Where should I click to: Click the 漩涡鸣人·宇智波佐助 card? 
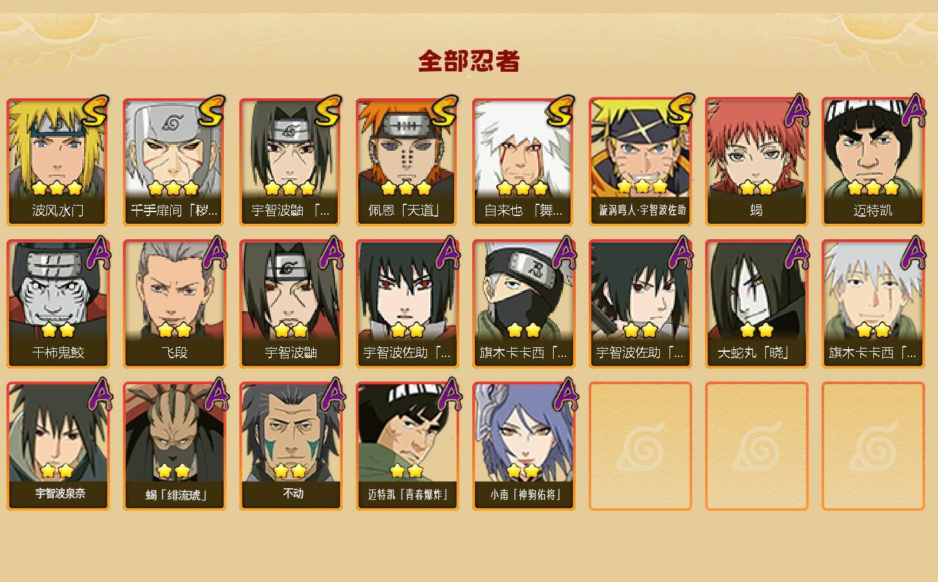coord(640,162)
